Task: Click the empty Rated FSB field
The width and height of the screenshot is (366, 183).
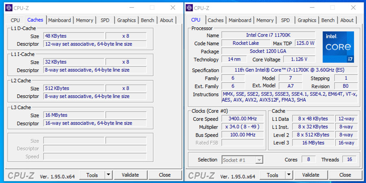Action: pos(242,143)
